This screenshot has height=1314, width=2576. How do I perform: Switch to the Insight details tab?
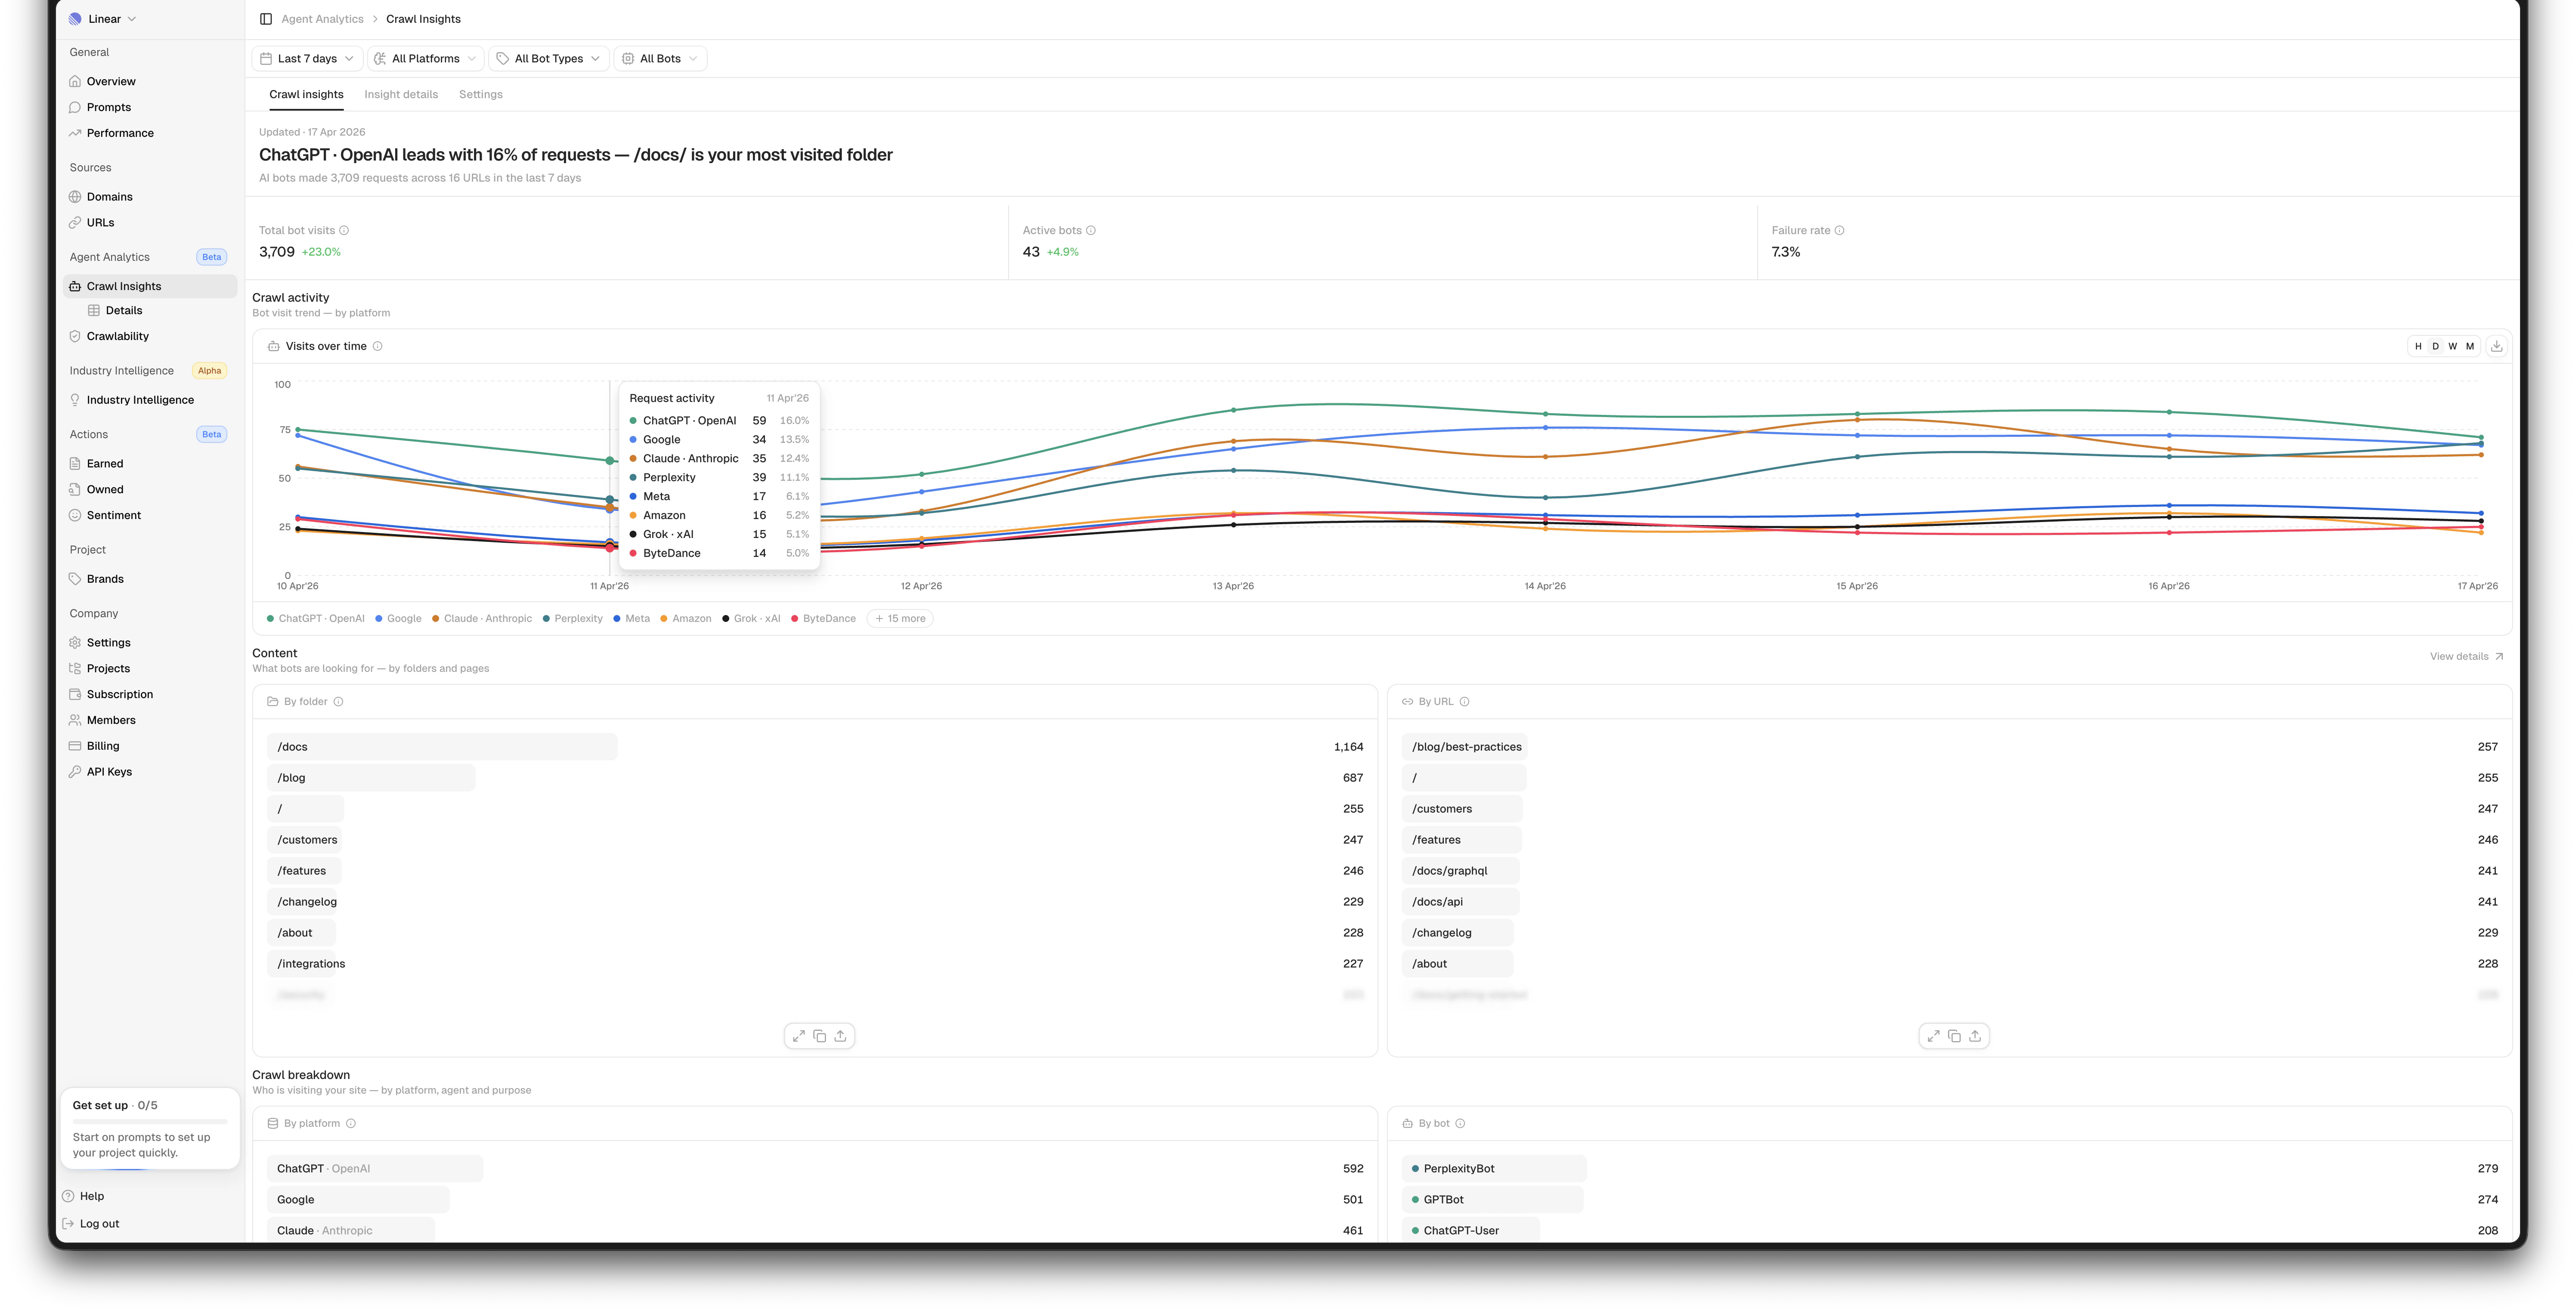click(x=401, y=94)
